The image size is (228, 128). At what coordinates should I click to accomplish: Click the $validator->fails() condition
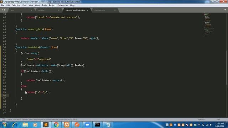[38, 71]
